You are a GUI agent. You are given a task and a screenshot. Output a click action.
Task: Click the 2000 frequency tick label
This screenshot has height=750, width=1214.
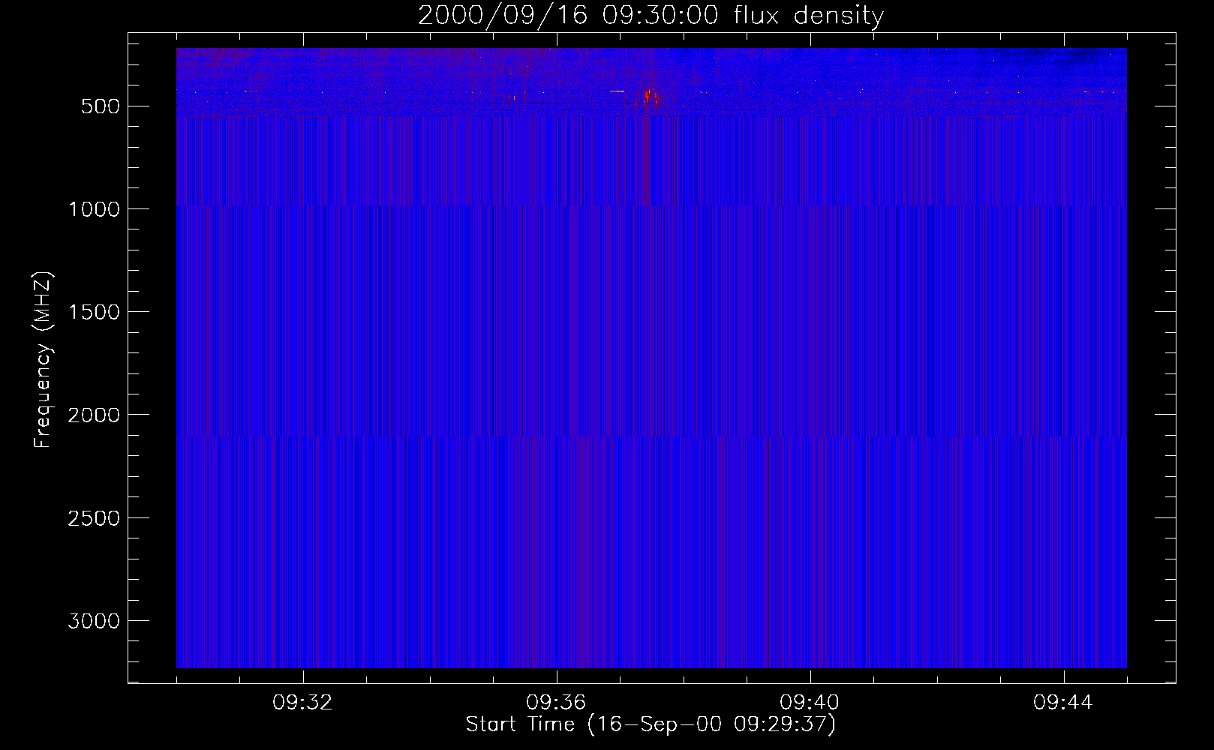(95, 415)
